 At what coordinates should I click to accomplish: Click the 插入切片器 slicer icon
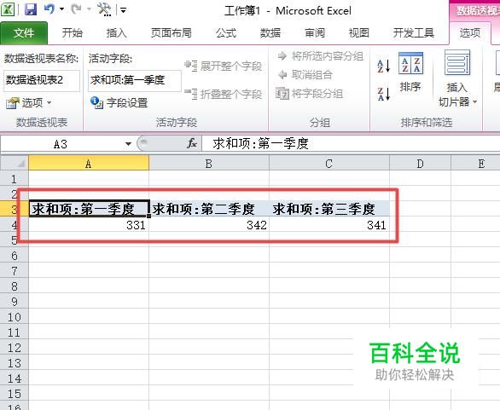pos(457,62)
